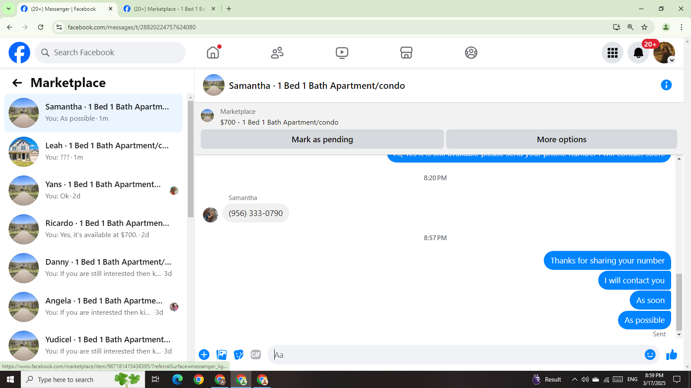The image size is (691, 388).
Task: Open the Groups icon in top navigation
Action: pos(471,53)
